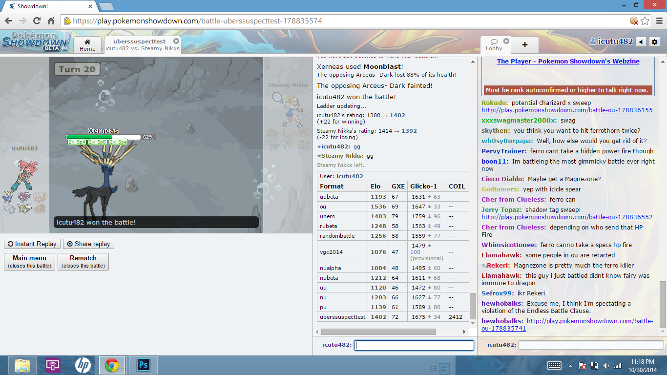Click the blocked cookies icon in address bar
Viewport: 667px width, 375px height.
[x=634, y=21]
